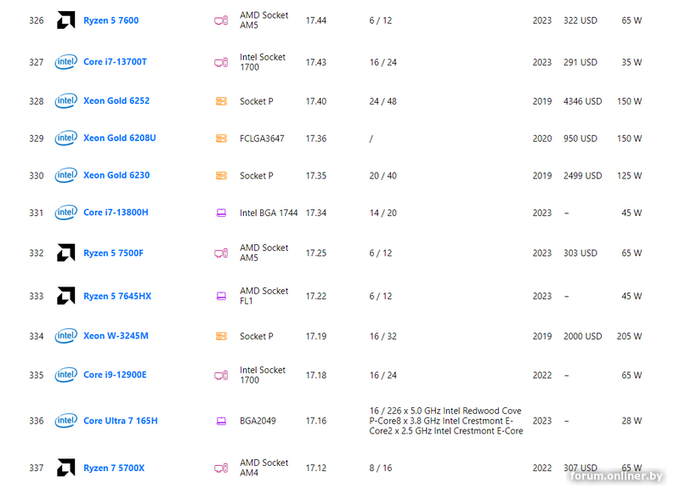Viewport: 680px width, 494px height.
Task: Click the server type icon for Xeon Gold 6252
Action: coord(221,101)
